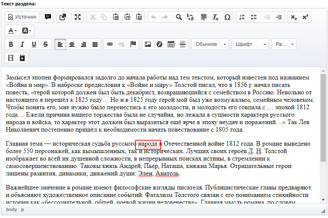Toggle italic formatting
The image size is (328, 218).
point(22,44)
